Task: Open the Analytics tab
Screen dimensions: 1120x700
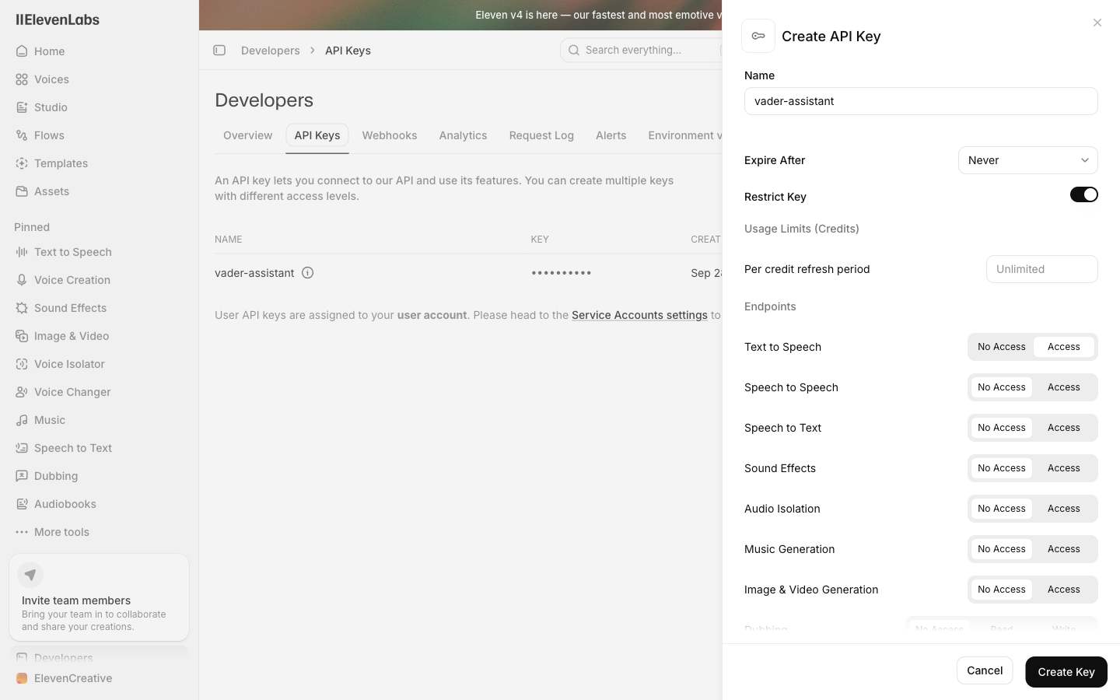Action: 463,135
